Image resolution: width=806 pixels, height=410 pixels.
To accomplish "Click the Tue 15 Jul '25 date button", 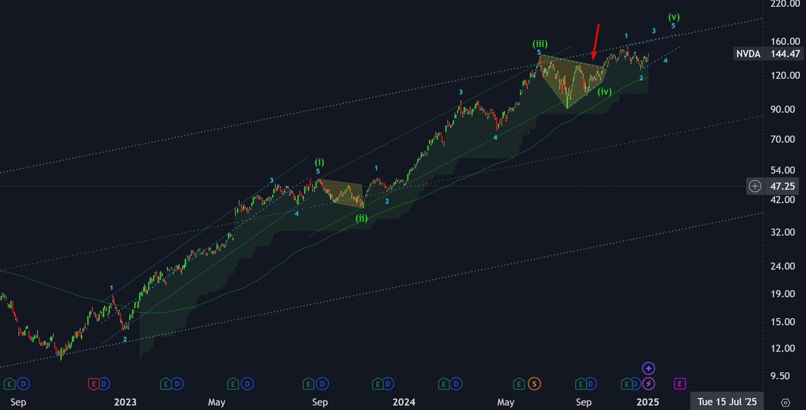I will pos(727,401).
